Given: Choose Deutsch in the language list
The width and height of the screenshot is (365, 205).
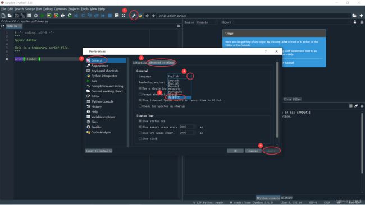Looking at the screenshot, I should 174,81.
